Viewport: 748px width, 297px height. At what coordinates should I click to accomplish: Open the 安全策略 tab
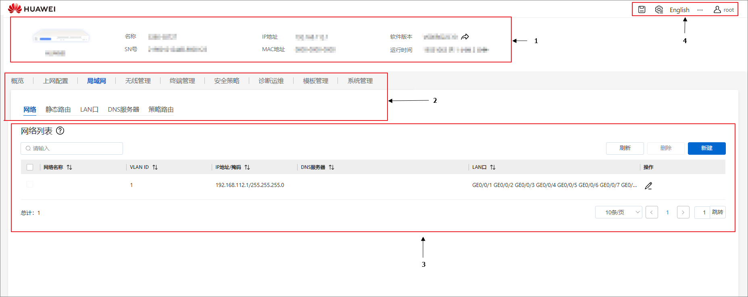(x=227, y=81)
